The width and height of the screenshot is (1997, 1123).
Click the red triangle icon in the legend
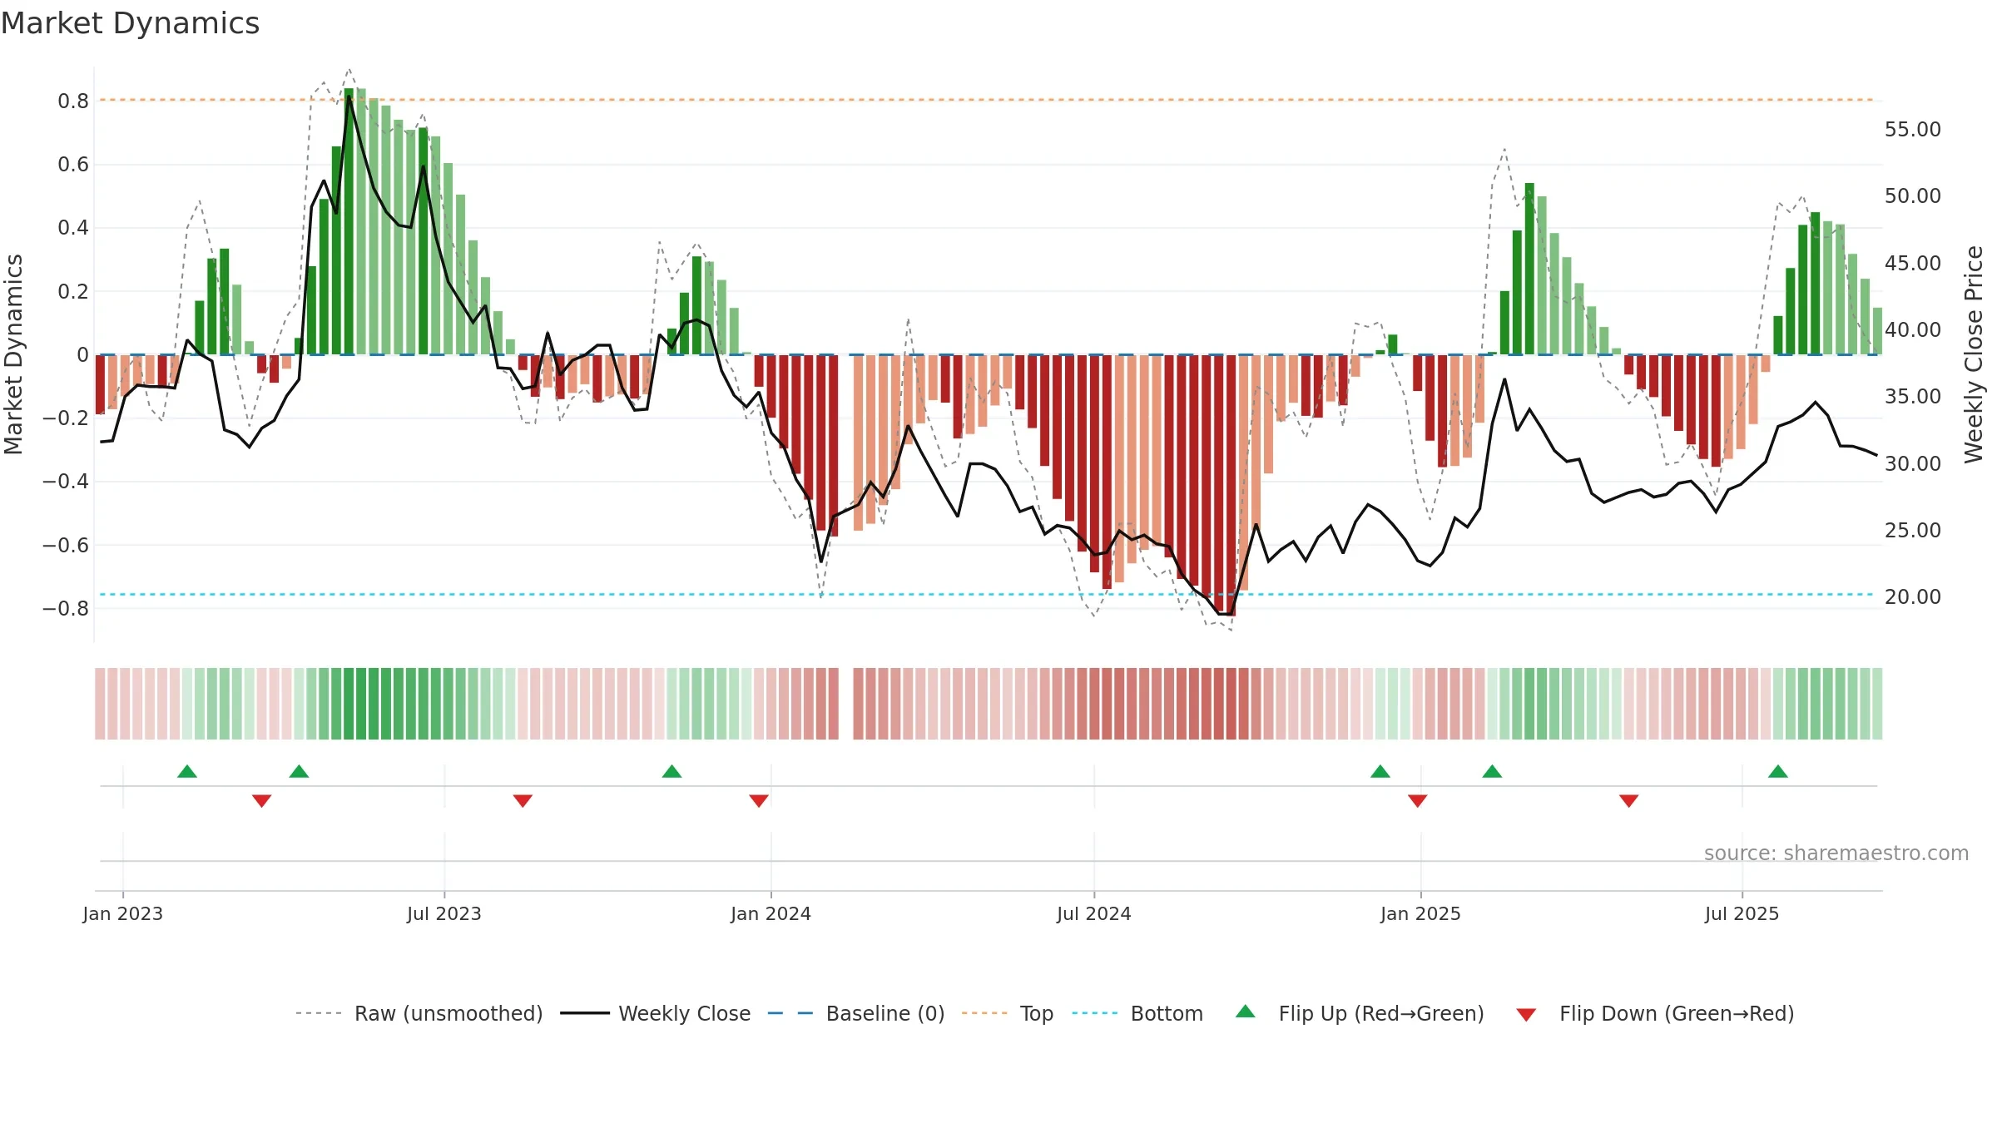[x=1526, y=1015]
